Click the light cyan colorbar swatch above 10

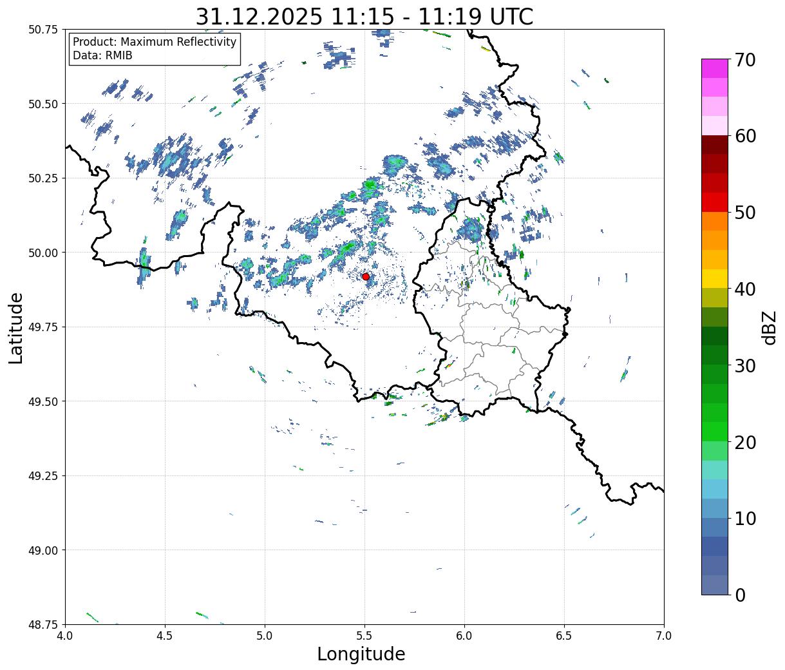[x=715, y=490]
